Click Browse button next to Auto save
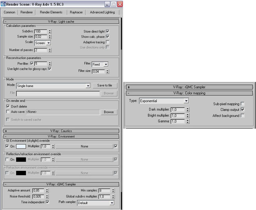This screenshot has width=256, height=210. 109,112
